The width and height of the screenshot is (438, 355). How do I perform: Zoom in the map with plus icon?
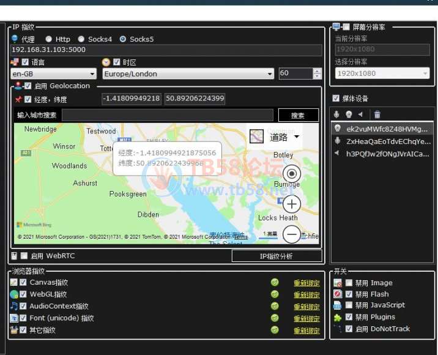tap(292, 204)
